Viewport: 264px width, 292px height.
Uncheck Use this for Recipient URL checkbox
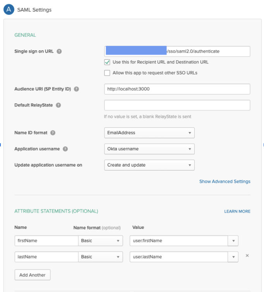click(107, 62)
